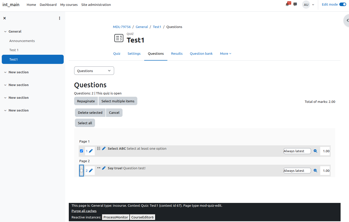
Task: Open Site administration in top navigation
Action: click(96, 5)
